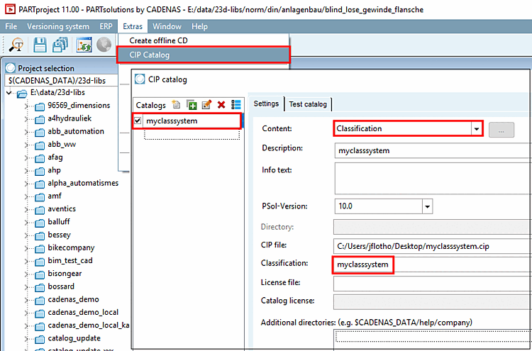Open the ERP menu
The height and width of the screenshot is (351, 532).
[x=106, y=26]
